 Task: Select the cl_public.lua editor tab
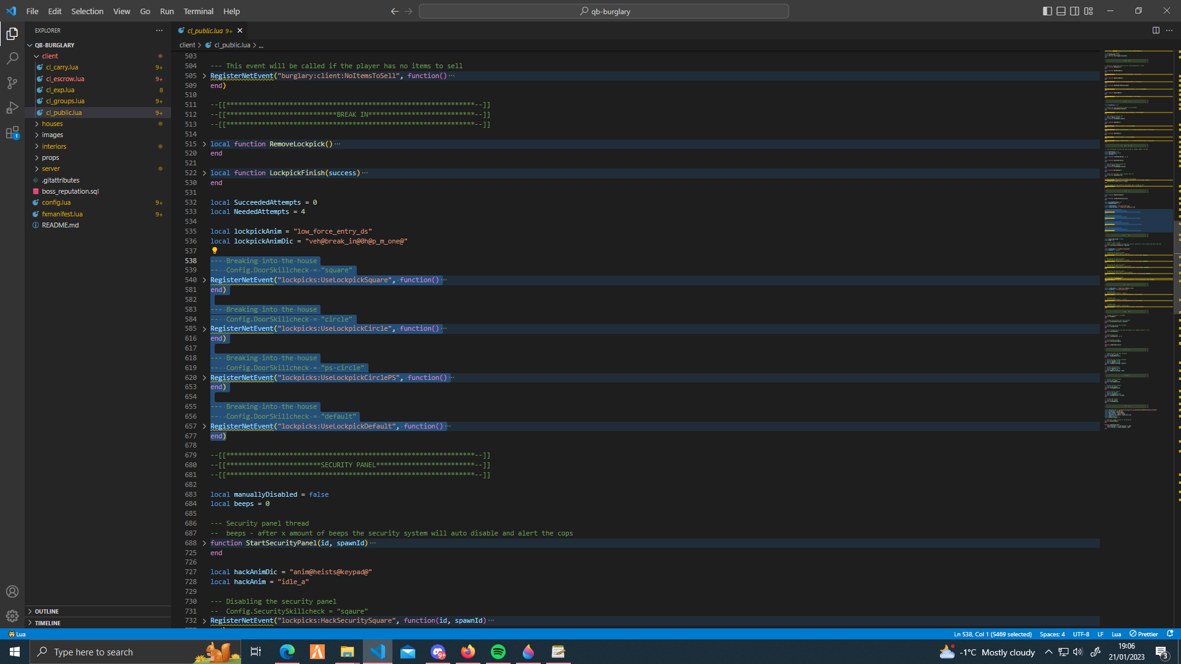[x=205, y=30]
